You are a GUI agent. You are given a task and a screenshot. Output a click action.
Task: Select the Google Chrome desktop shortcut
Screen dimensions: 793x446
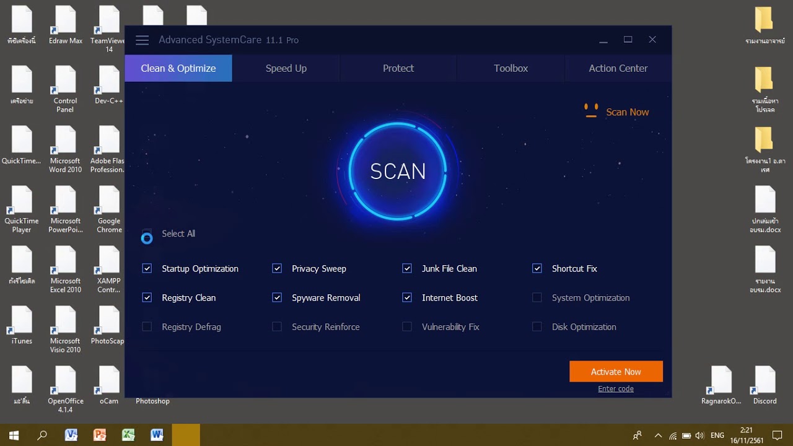pos(108,209)
